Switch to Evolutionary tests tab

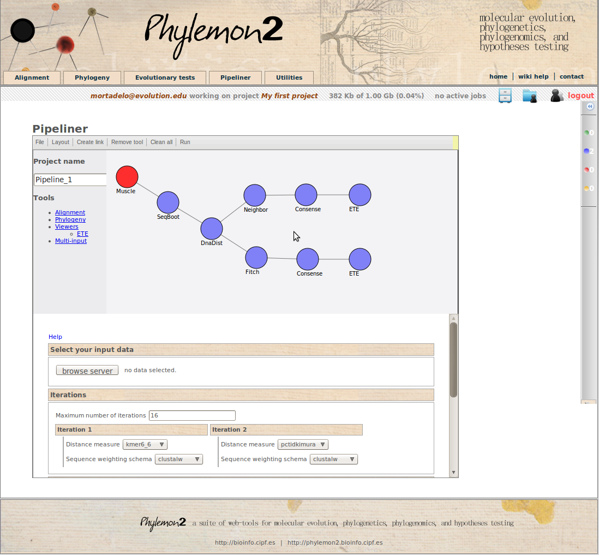tap(165, 77)
